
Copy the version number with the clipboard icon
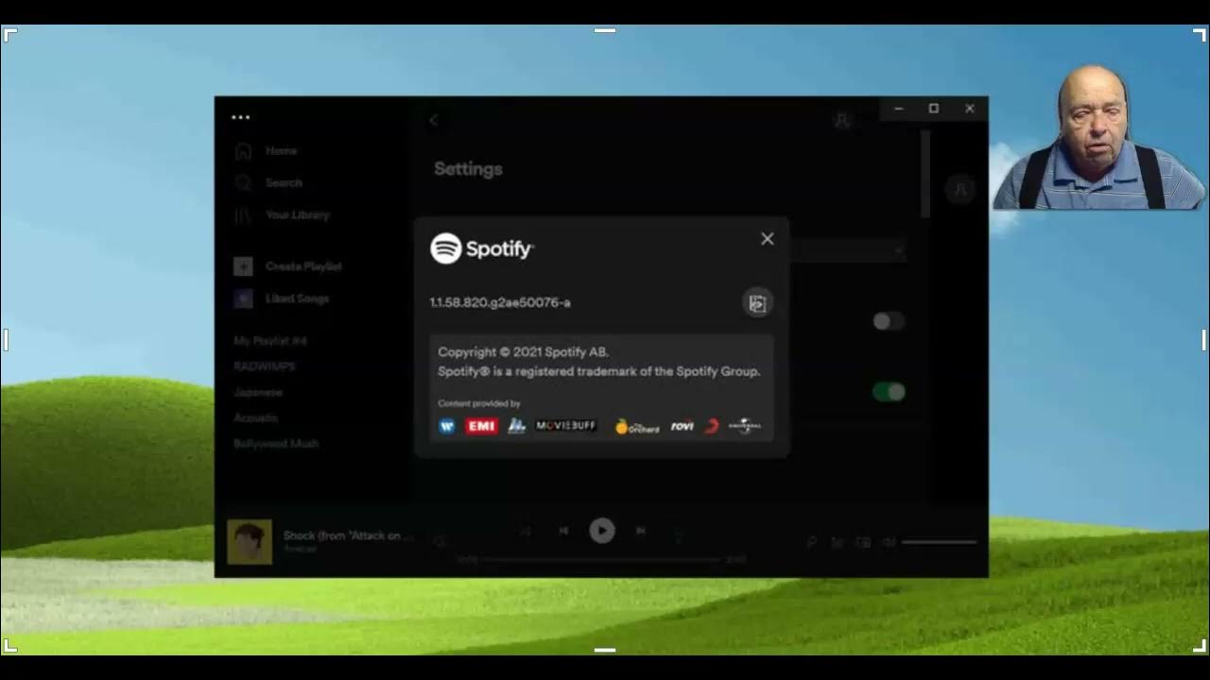pos(757,302)
